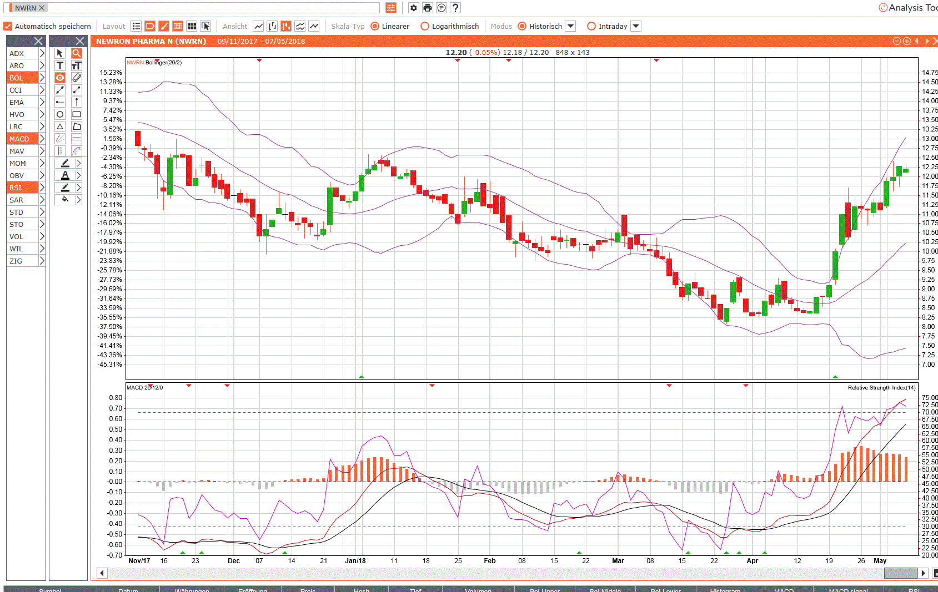Viewport: 938px width, 592px height.
Task: Select the rectangle drawing tool
Action: click(77, 114)
